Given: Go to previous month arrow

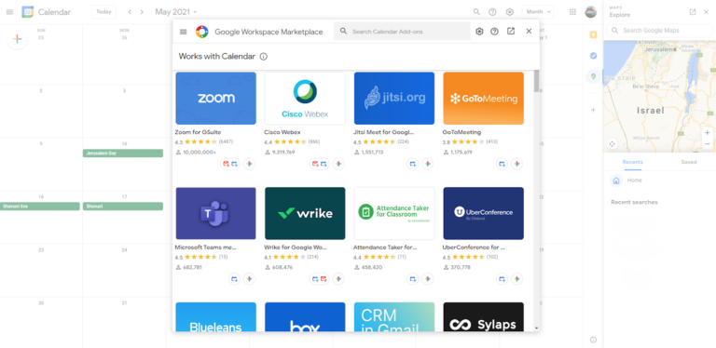Looking at the screenshot, I should point(130,12).
